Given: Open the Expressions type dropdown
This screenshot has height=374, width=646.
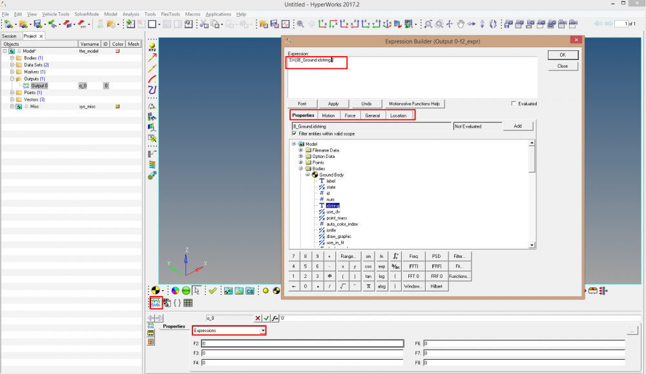Looking at the screenshot, I should pyautogui.click(x=262, y=330).
